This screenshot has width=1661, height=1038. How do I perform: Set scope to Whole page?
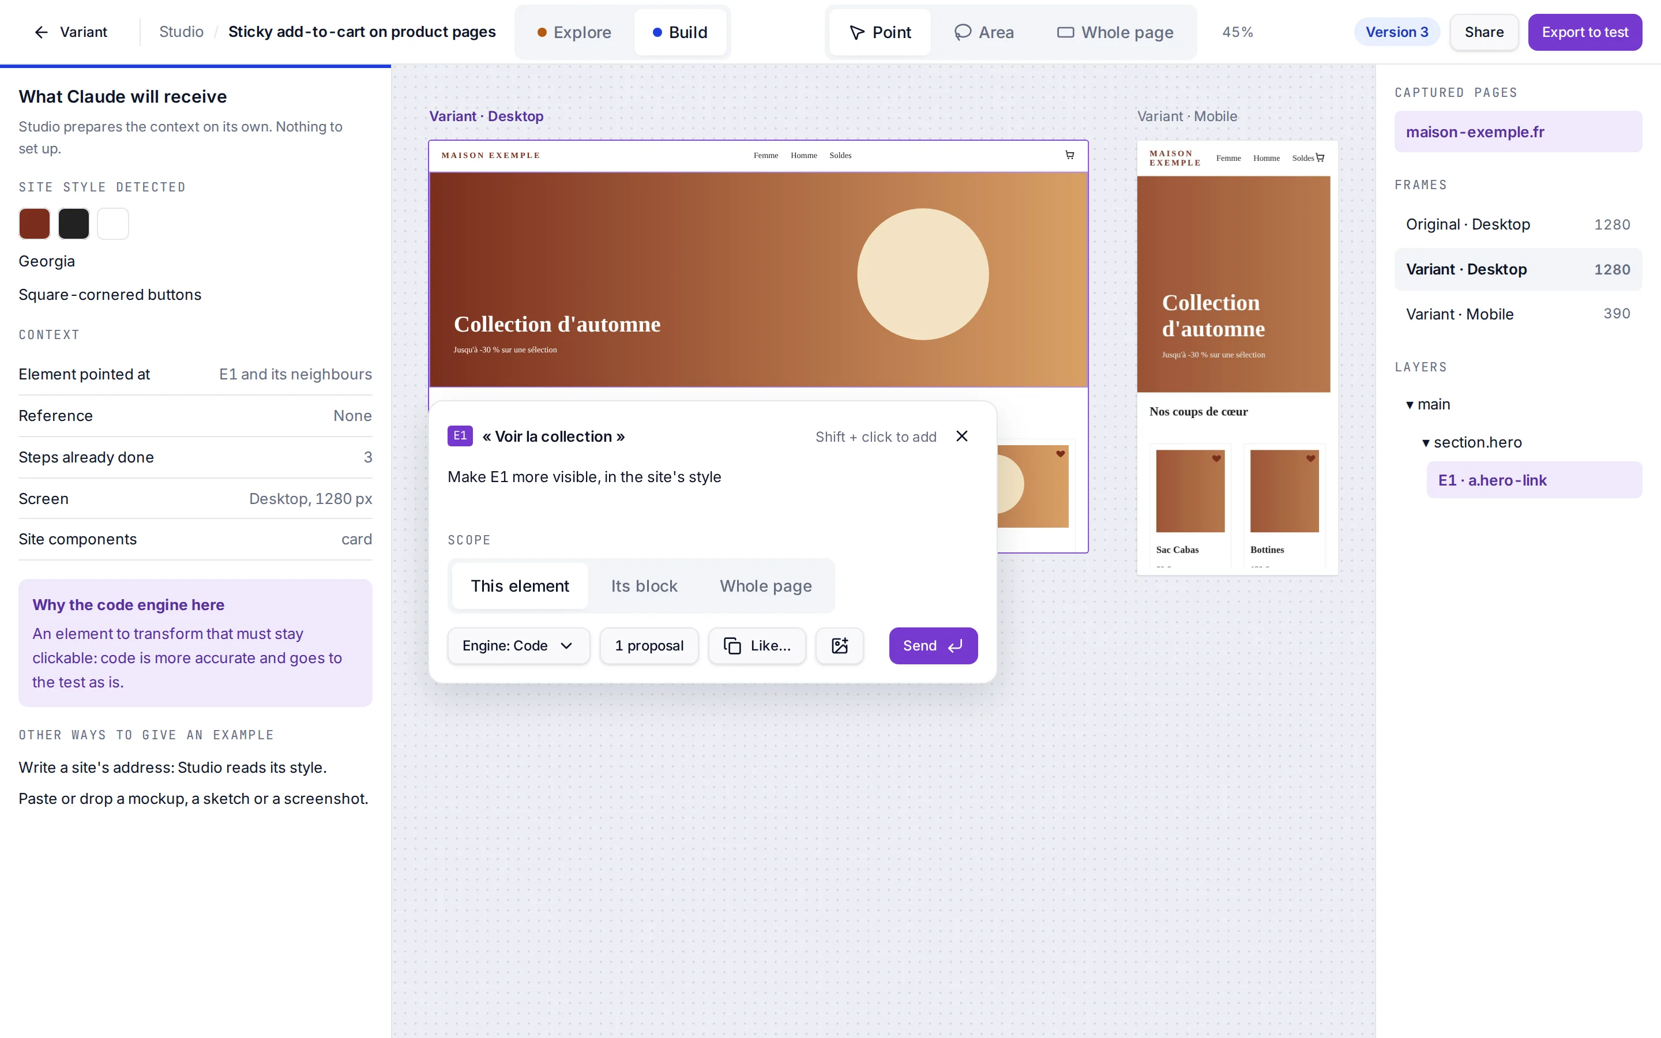(x=765, y=585)
